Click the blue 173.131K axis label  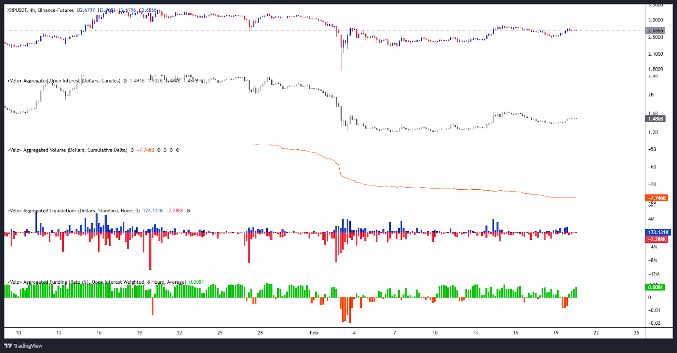(x=658, y=233)
